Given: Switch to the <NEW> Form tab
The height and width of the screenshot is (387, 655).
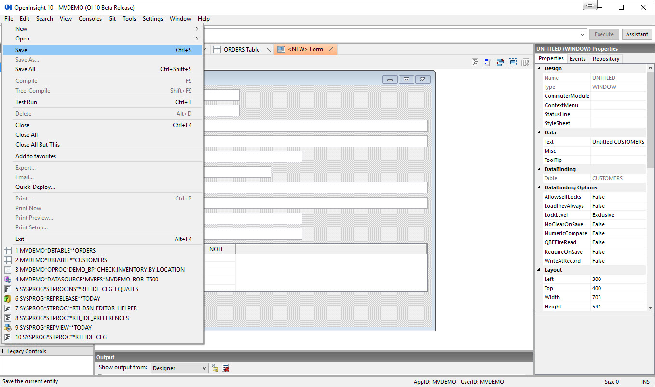Looking at the screenshot, I should [306, 49].
